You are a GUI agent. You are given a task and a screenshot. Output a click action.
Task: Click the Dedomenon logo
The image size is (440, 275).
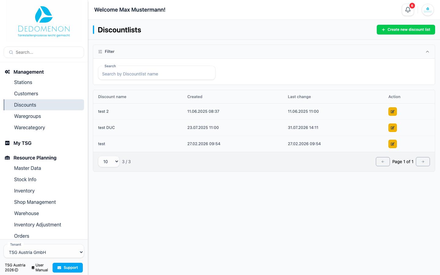tap(44, 22)
